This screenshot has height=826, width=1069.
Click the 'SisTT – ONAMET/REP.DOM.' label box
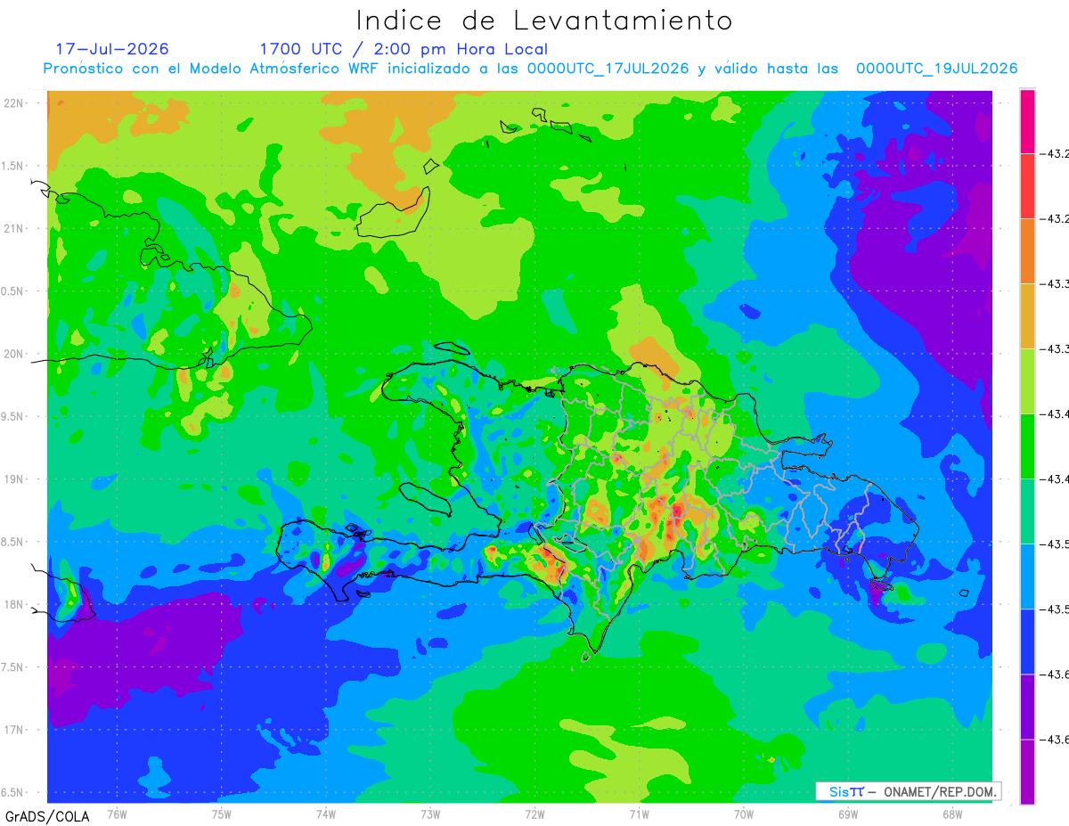coord(909,791)
